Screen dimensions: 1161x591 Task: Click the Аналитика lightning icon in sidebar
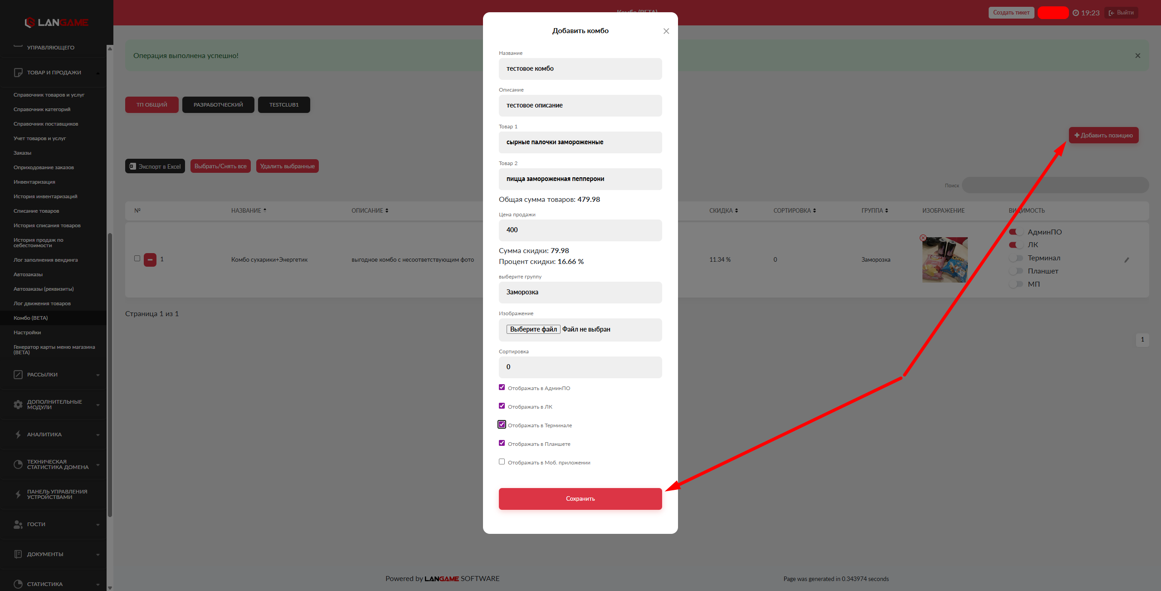pyautogui.click(x=18, y=435)
